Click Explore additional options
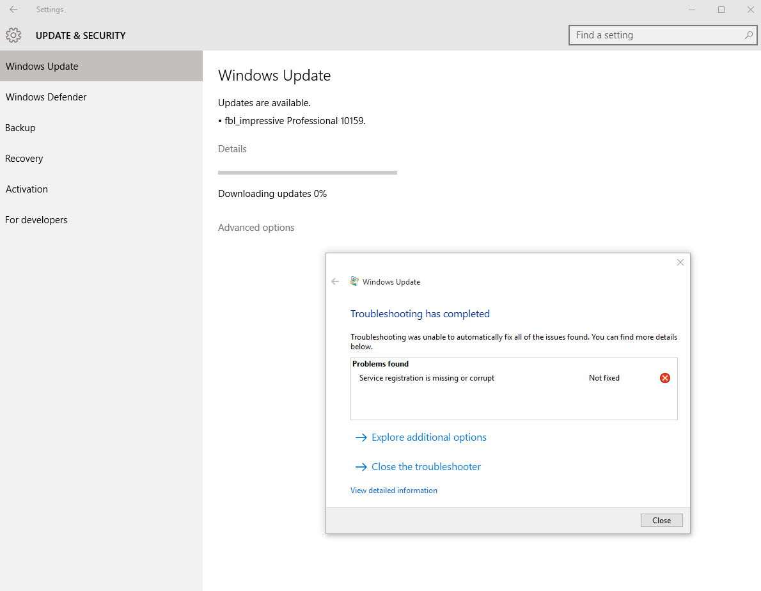The image size is (761, 591). point(428,437)
